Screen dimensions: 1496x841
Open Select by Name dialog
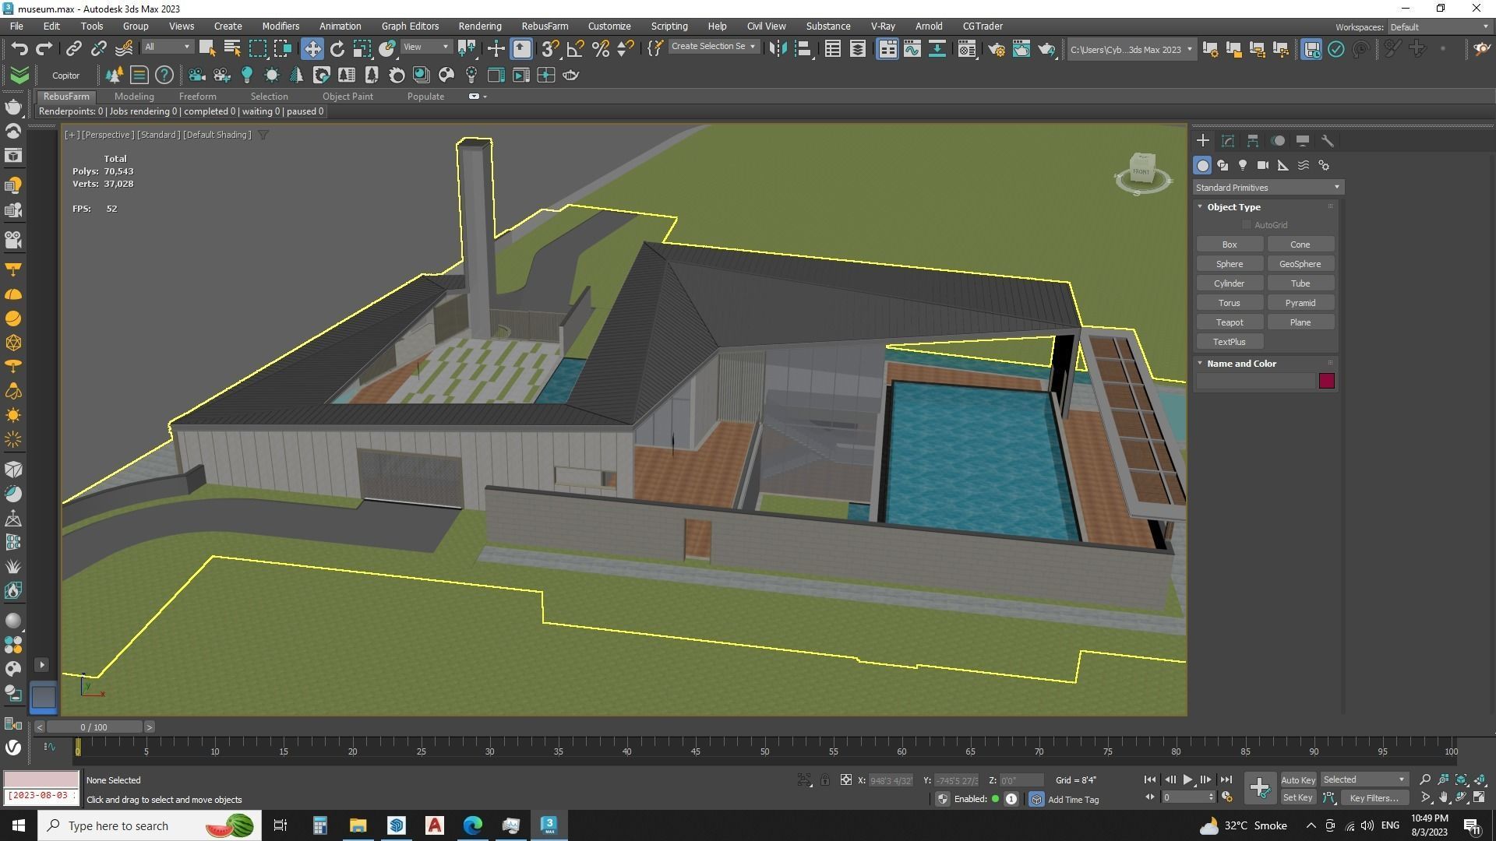point(231,48)
